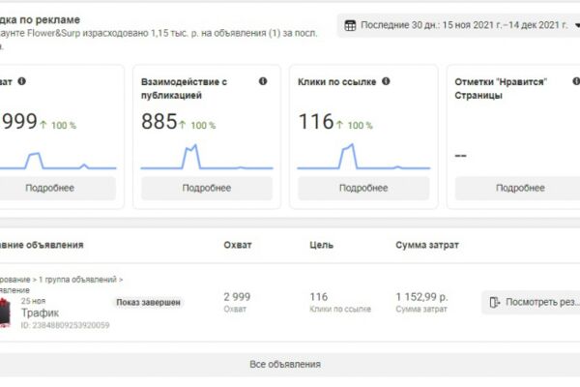Click the 885 interactions number
The height and width of the screenshot is (387, 580).
click(159, 122)
